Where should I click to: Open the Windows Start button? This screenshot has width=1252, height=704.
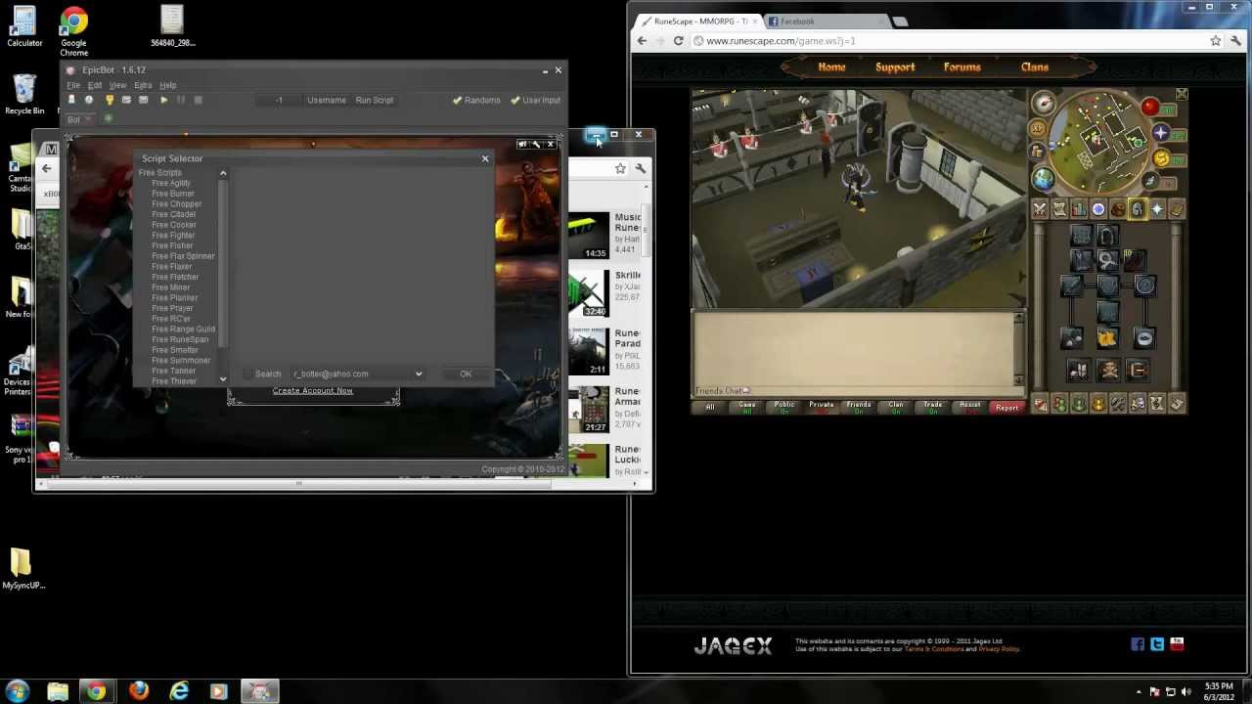point(18,691)
